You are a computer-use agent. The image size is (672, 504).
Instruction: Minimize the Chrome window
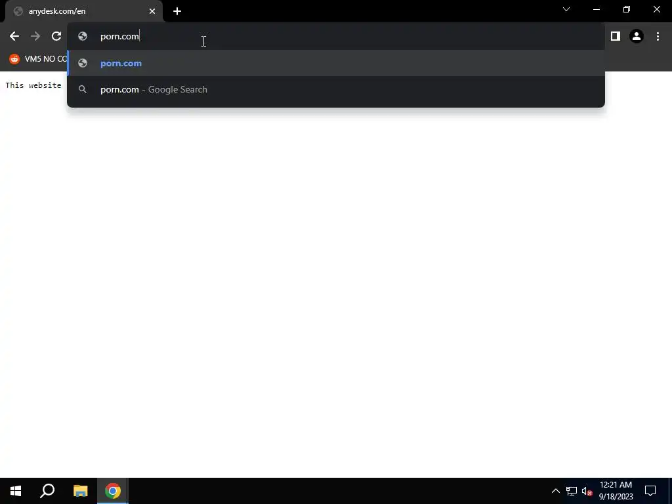pyautogui.click(x=596, y=9)
